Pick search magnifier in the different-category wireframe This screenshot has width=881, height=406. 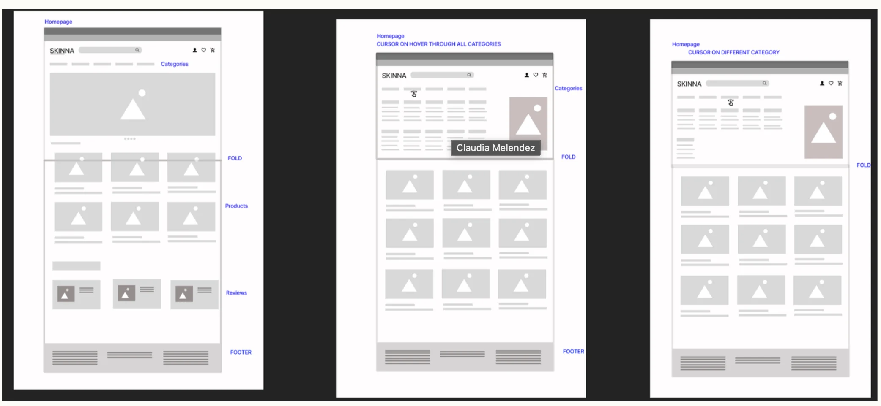point(764,84)
